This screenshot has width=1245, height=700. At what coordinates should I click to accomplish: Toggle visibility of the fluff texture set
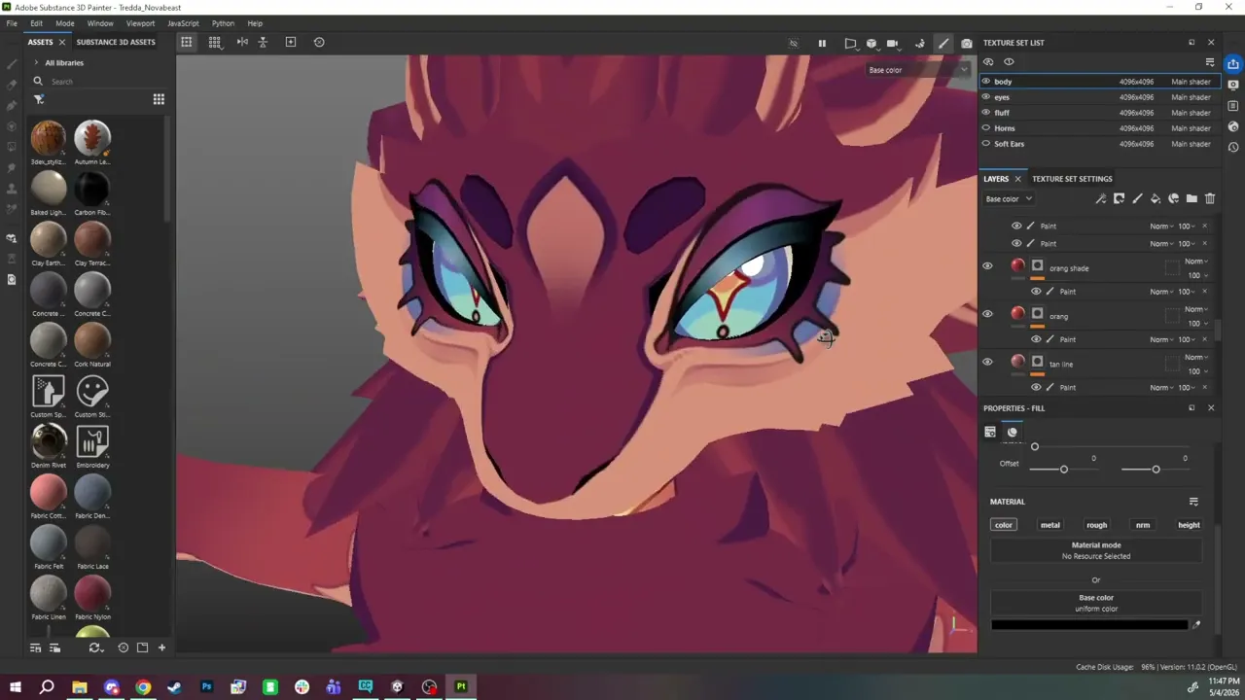(x=986, y=113)
